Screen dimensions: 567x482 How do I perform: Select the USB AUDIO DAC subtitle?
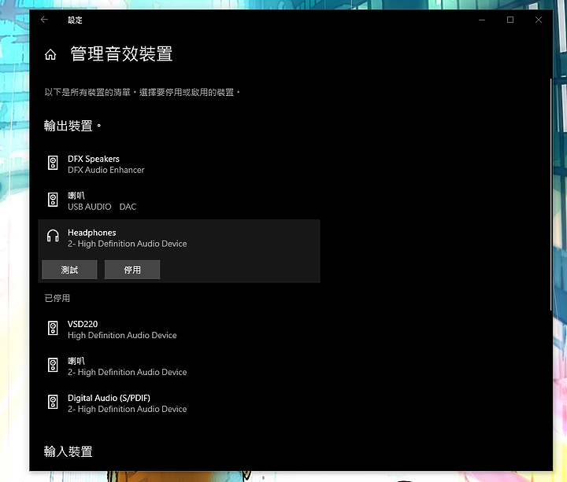pyautogui.click(x=102, y=207)
